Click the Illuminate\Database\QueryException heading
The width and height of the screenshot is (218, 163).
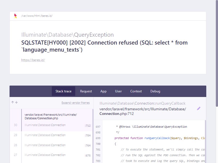click(x=67, y=35)
